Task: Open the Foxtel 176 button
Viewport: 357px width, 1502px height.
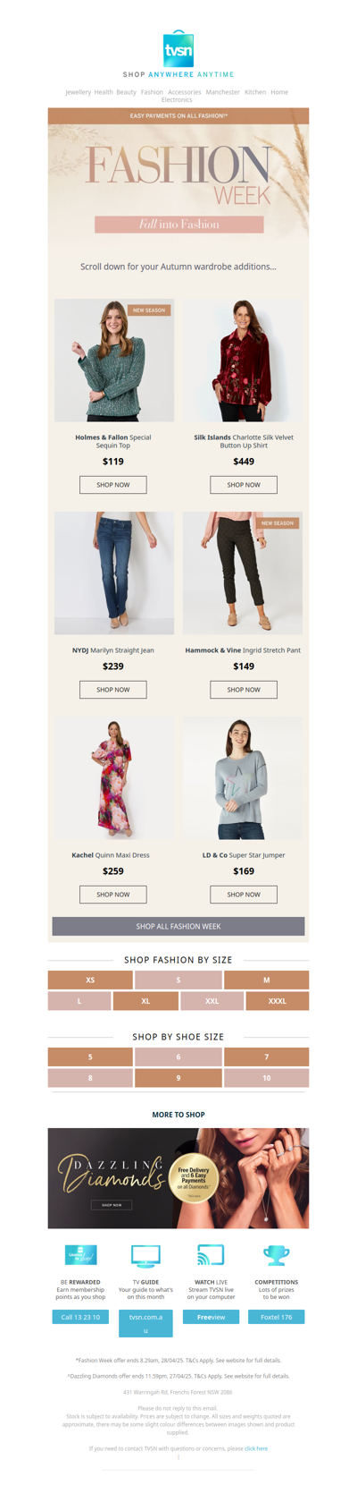Action: click(276, 1317)
